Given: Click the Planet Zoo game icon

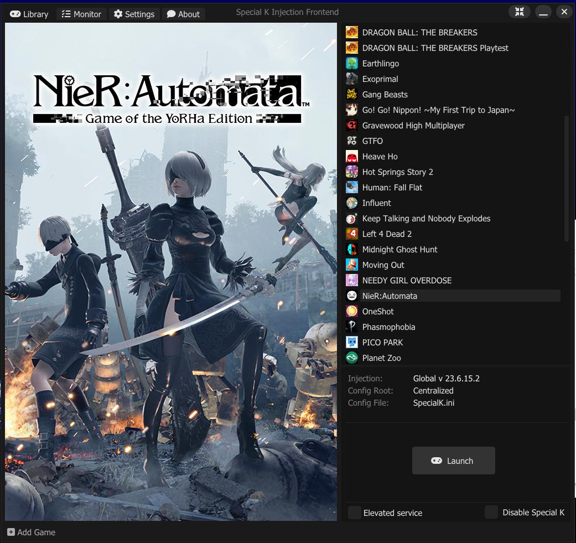Looking at the screenshot, I should point(351,358).
